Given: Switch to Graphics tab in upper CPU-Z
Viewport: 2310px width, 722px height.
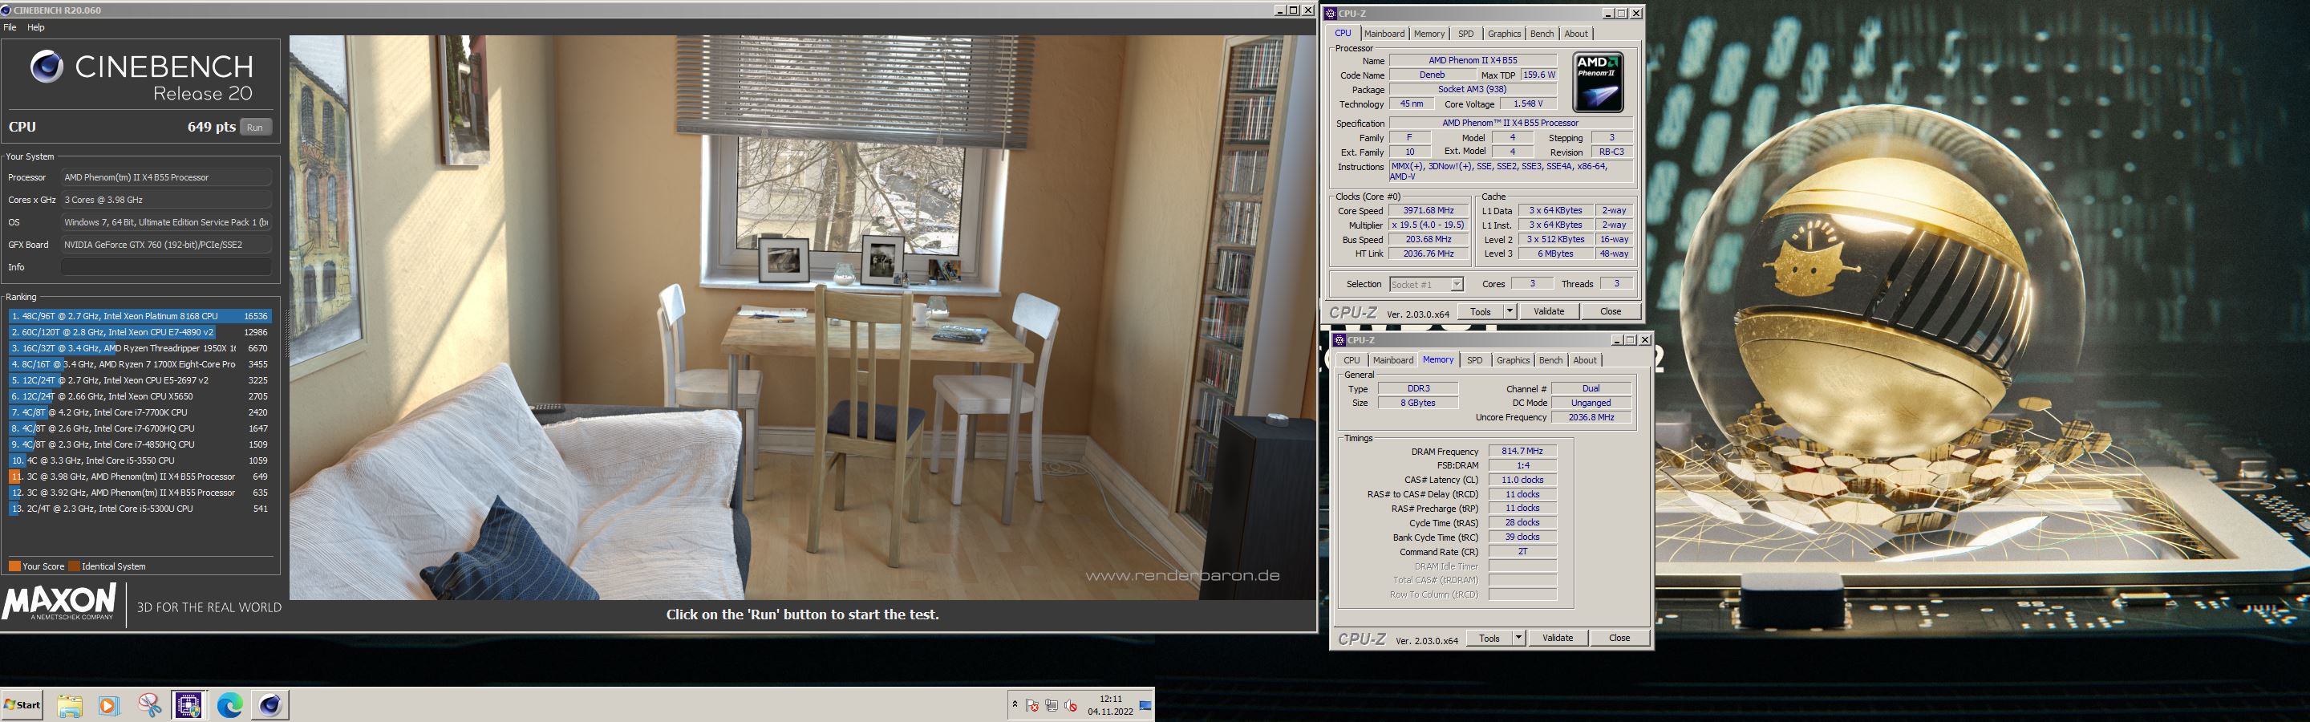Looking at the screenshot, I should point(1504,34).
